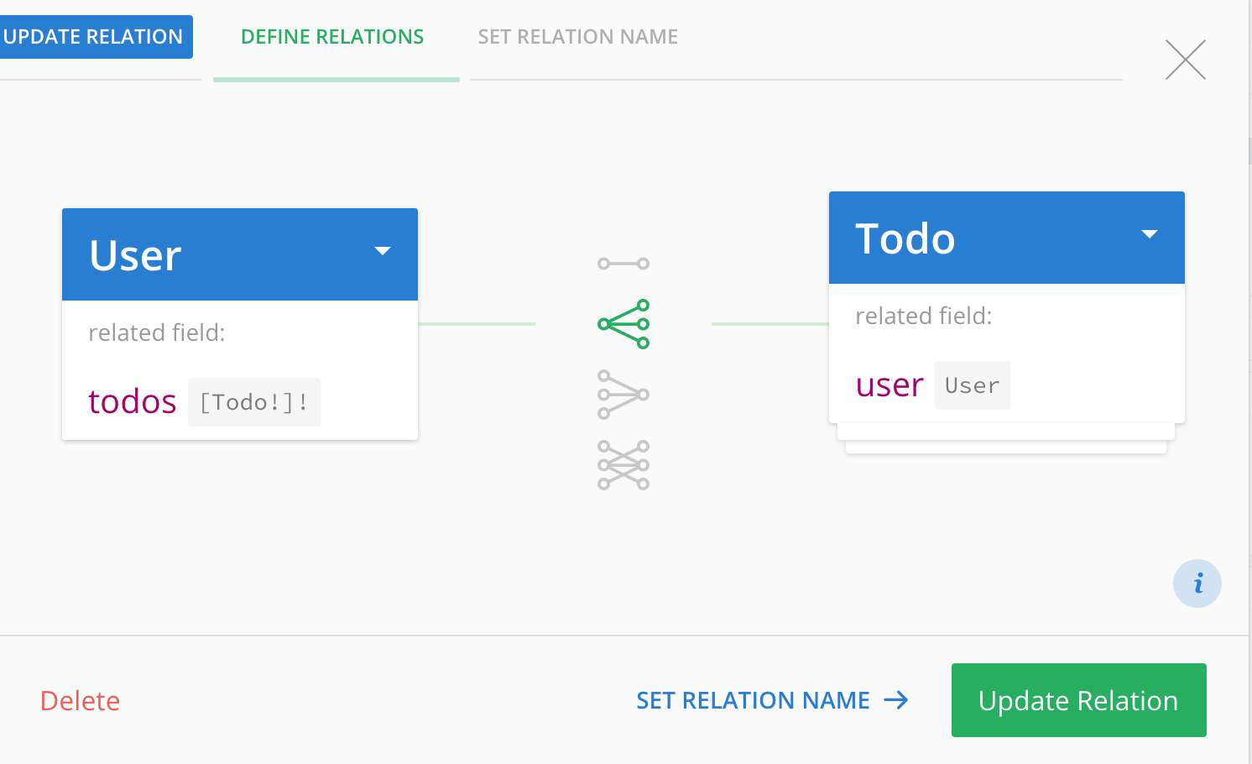The height and width of the screenshot is (764, 1252).
Task: Select the many-to-one relation icon
Action: coord(623,393)
